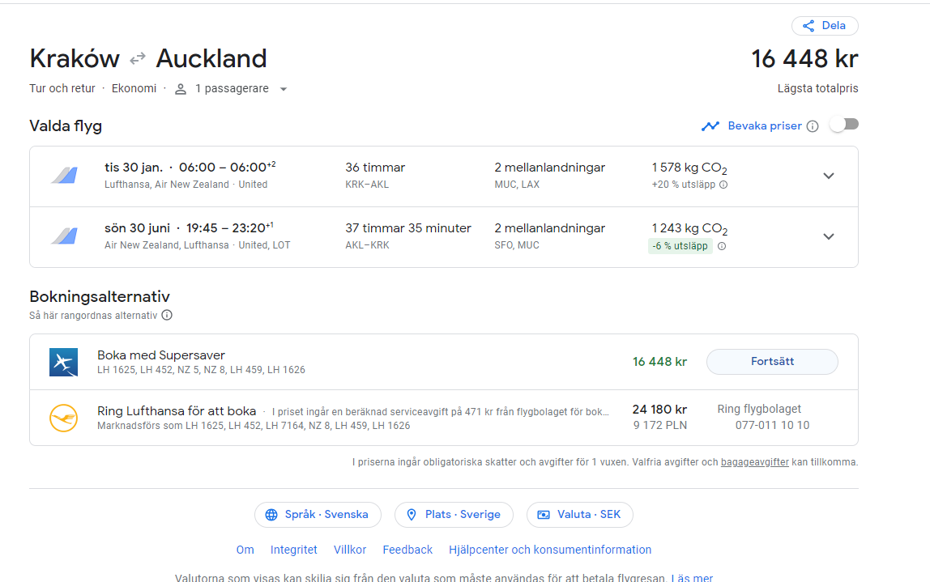Click the Lufthansa crane logo icon
Viewport: 930px width, 582px height.
[x=63, y=418]
